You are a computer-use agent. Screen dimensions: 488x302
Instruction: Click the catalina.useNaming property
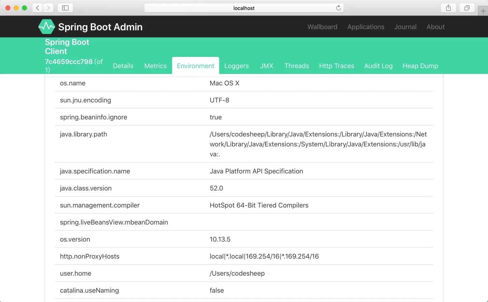pyautogui.click(x=89, y=290)
